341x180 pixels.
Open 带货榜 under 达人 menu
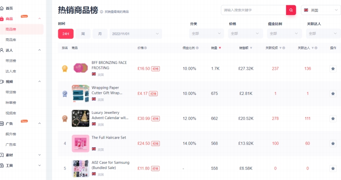pyautogui.click(x=11, y=61)
